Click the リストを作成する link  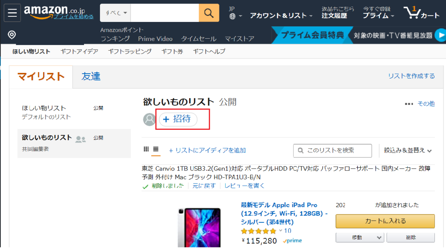coord(412,76)
